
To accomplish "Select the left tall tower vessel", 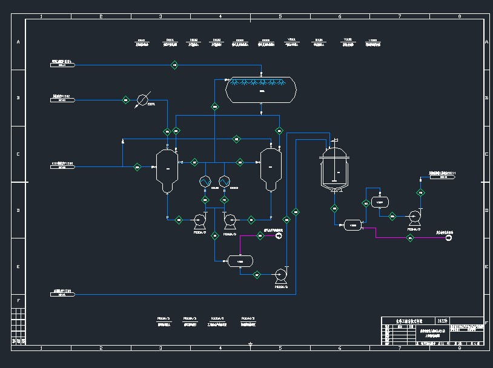I will [x=167, y=171].
